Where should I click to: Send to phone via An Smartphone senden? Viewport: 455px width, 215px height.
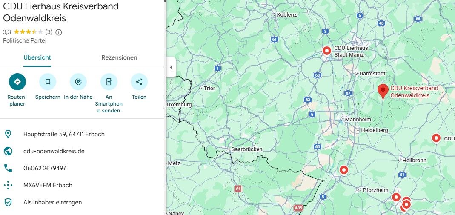[109, 82]
